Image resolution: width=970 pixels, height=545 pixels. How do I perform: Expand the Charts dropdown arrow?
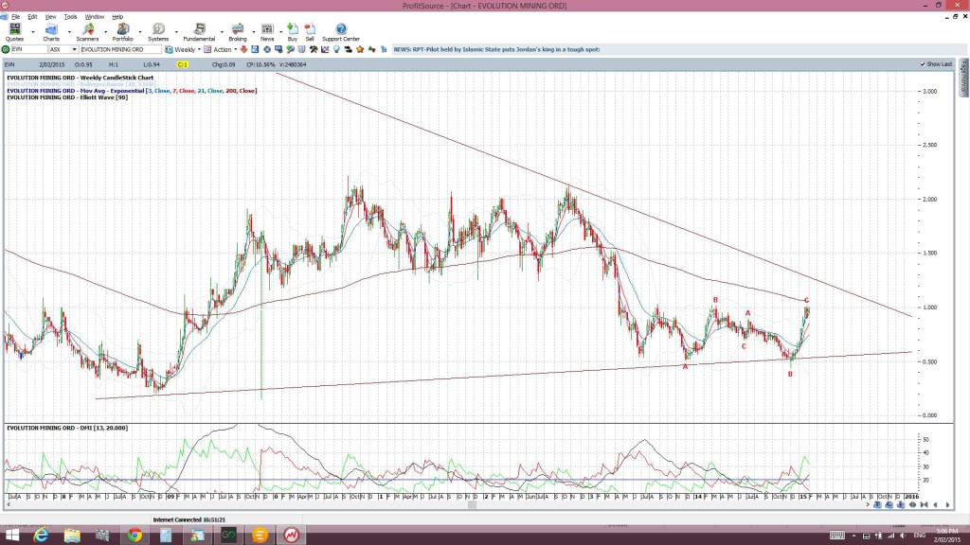pos(68,31)
